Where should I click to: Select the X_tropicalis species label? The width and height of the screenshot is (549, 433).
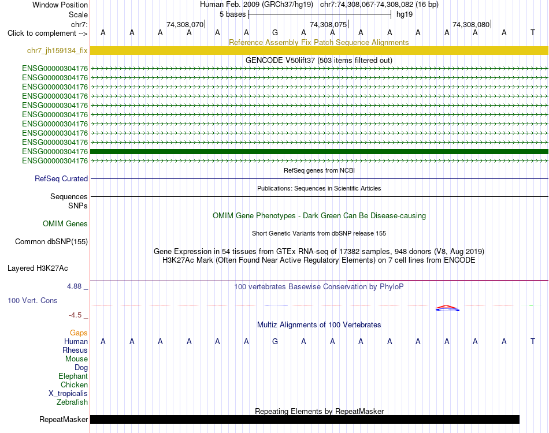click(x=68, y=394)
